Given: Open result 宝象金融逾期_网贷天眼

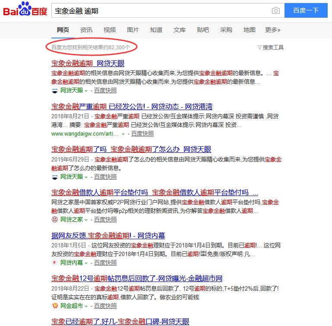Looking at the screenshot, I should pyautogui.click(x=88, y=63).
